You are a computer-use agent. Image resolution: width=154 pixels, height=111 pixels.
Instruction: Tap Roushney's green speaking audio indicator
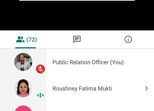[x=40, y=95]
